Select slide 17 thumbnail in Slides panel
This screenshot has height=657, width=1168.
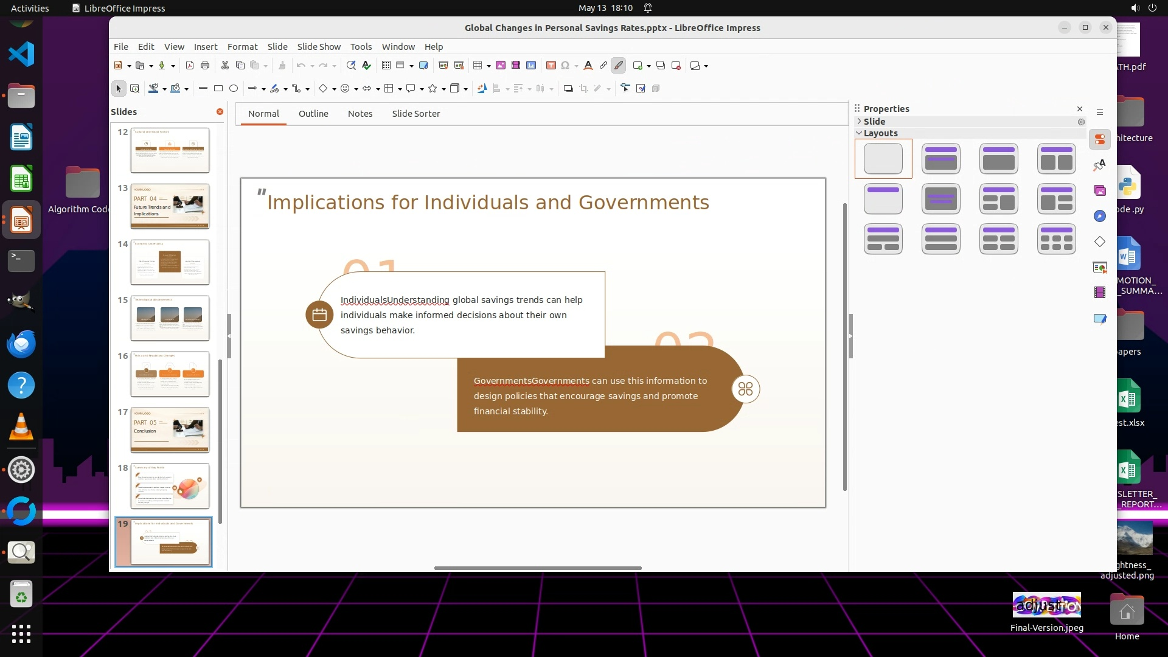pos(170,430)
